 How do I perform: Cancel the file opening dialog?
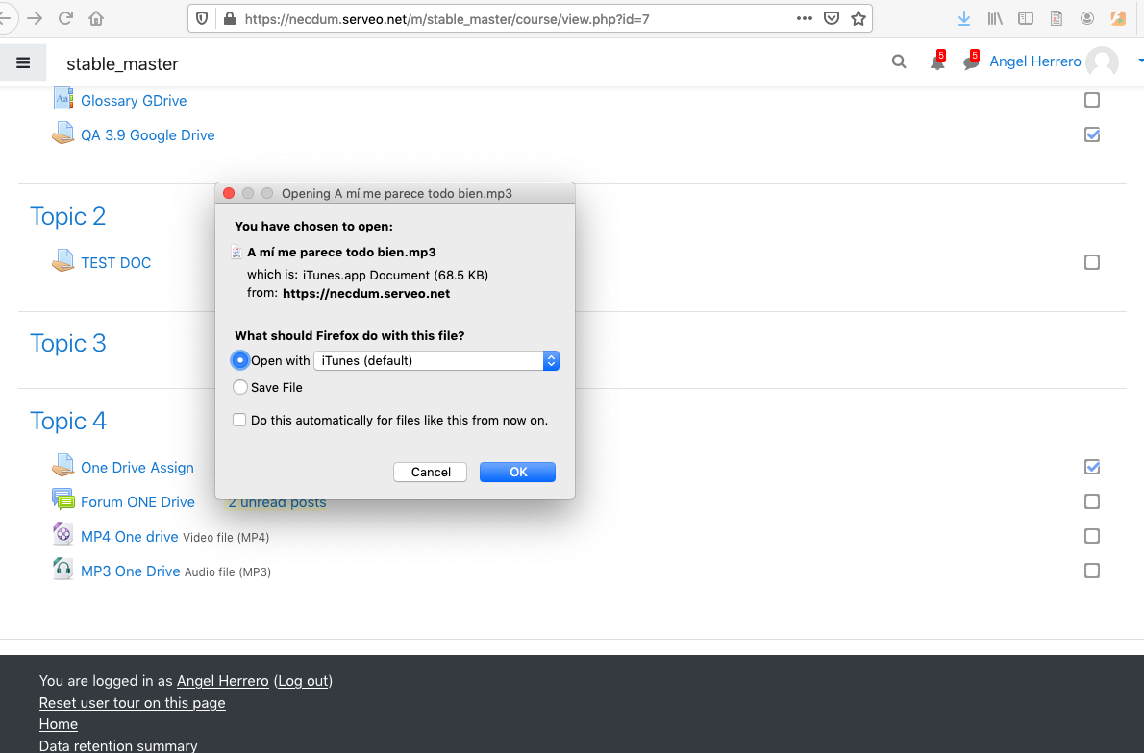pyautogui.click(x=431, y=472)
